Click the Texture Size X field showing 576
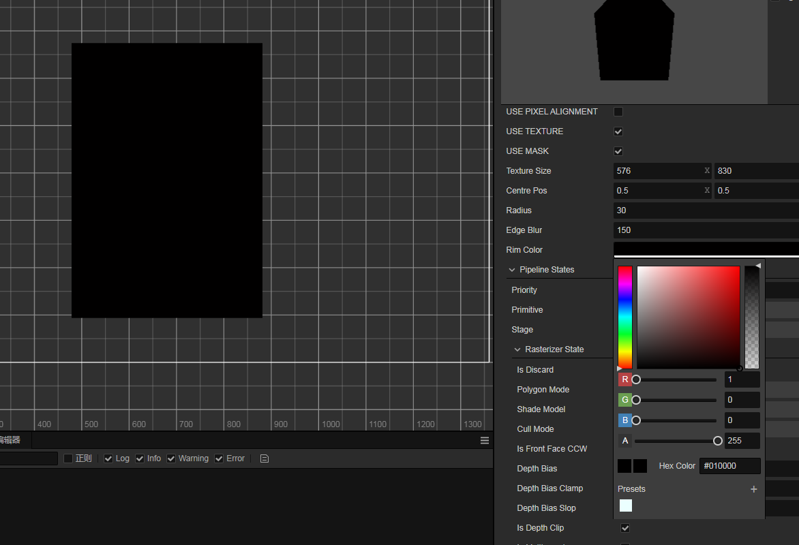Image resolution: width=799 pixels, height=545 pixels. pos(662,170)
